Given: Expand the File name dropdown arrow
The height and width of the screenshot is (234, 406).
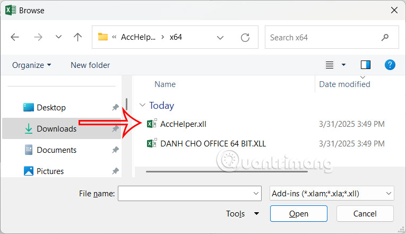Looking at the screenshot, I should (256, 193).
